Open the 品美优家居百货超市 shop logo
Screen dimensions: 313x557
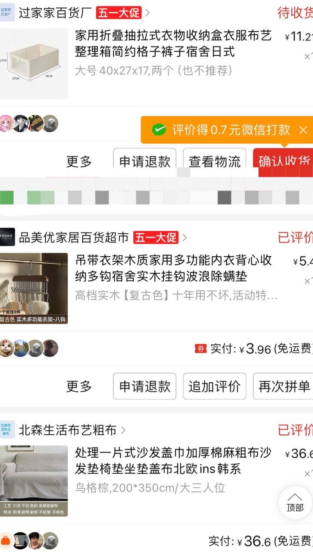(7, 237)
